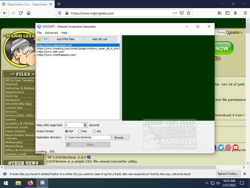Screen dimensions: 250x188
Task: Open the Advanced menu
Action: click(51, 33)
